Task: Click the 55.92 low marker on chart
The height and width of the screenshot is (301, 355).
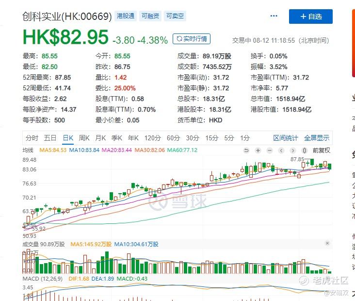Action: (x=38, y=229)
